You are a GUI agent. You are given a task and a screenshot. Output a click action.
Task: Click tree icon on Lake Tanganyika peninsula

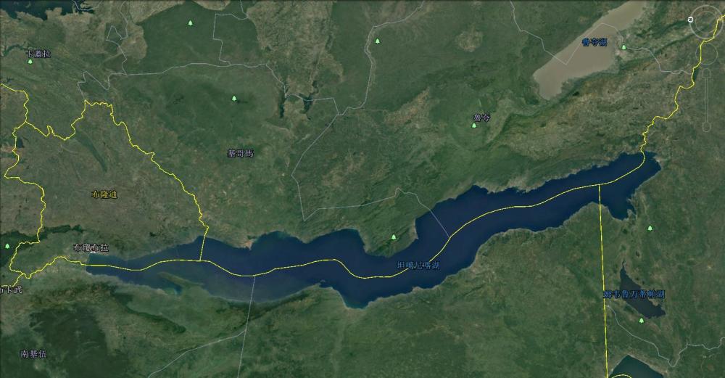(x=394, y=237)
